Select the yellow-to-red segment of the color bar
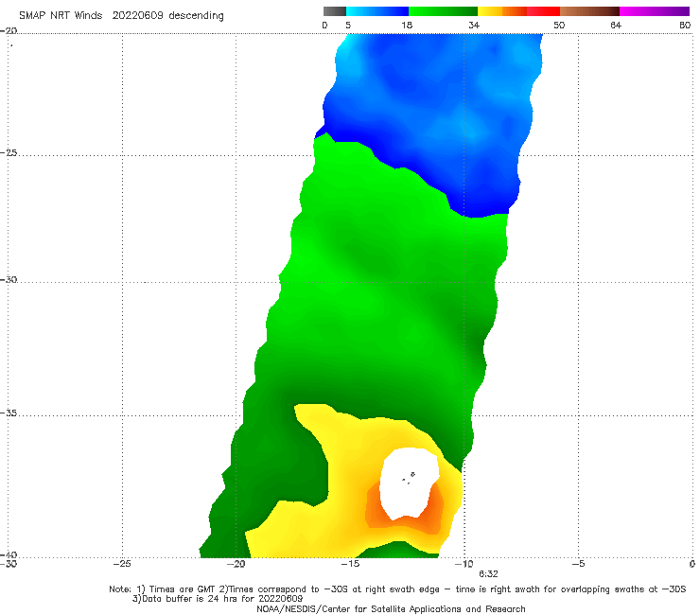This screenshot has height=615, width=700. point(518,11)
